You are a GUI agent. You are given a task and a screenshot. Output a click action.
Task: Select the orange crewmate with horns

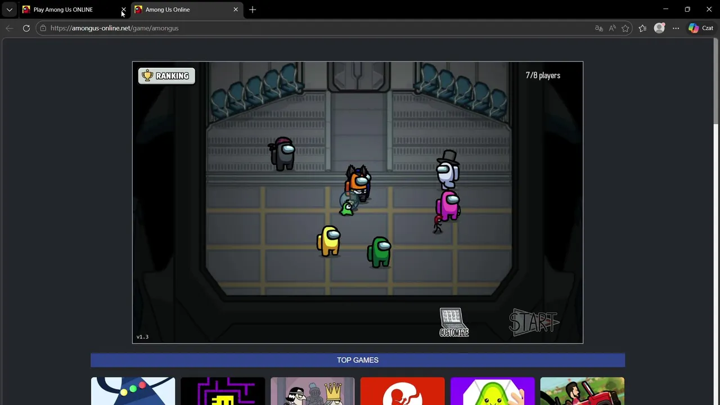point(358,183)
